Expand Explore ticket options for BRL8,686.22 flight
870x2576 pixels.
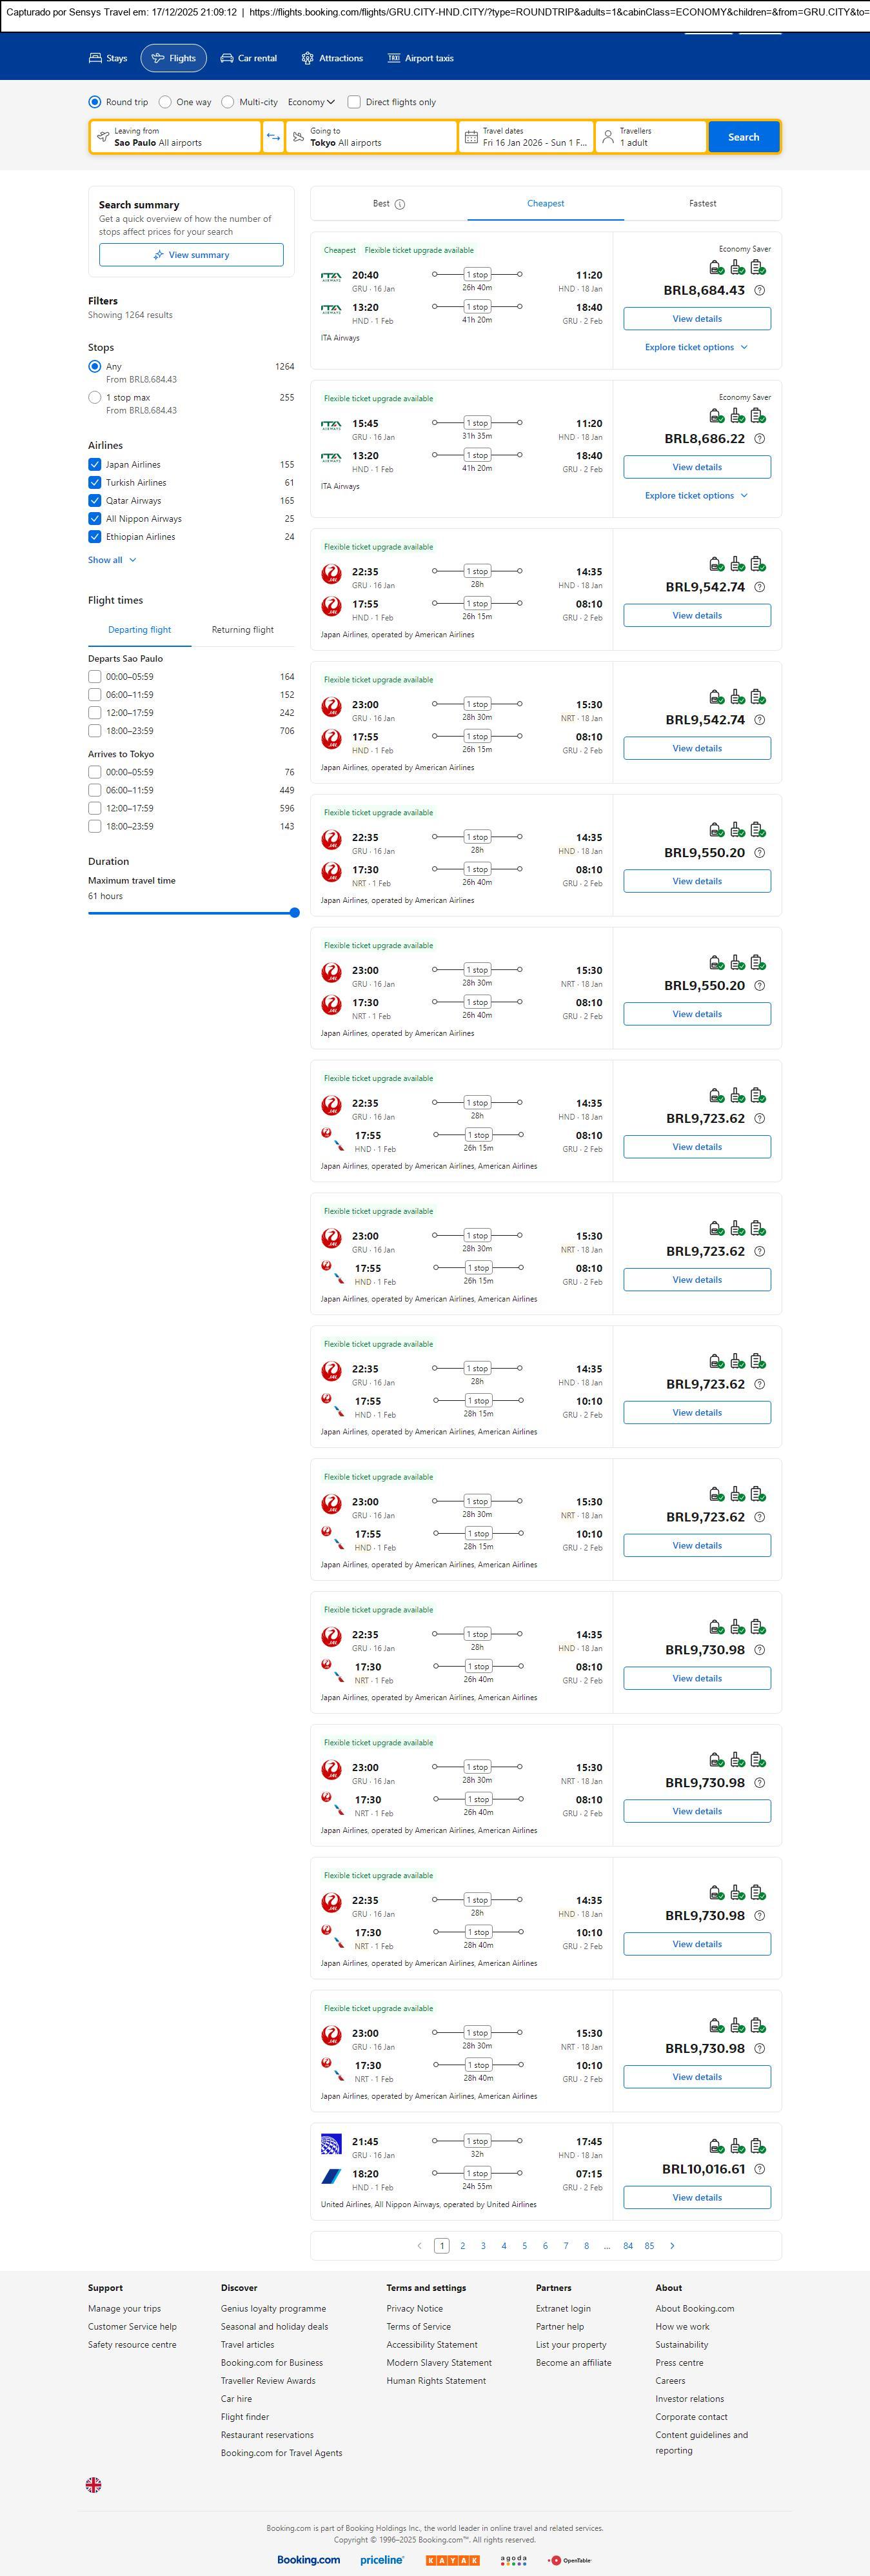[696, 496]
